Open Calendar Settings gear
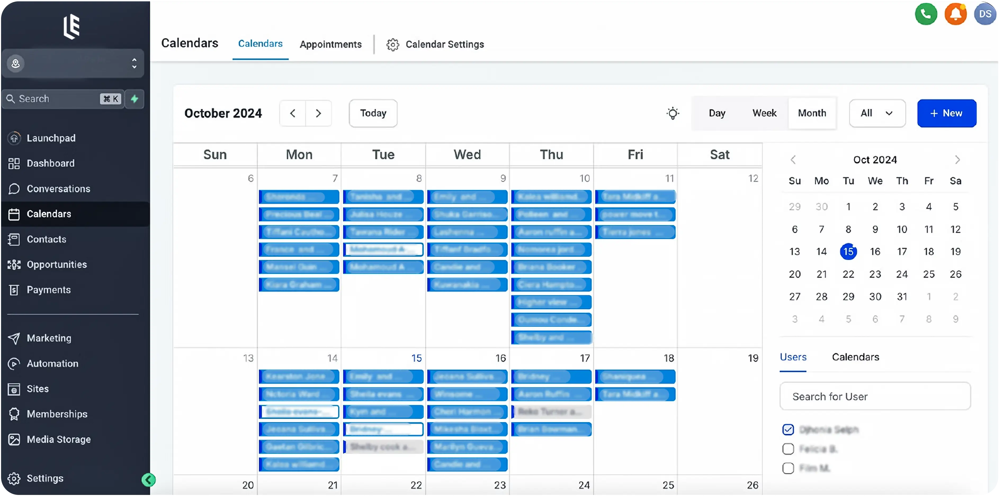The height and width of the screenshot is (496, 999). click(392, 44)
